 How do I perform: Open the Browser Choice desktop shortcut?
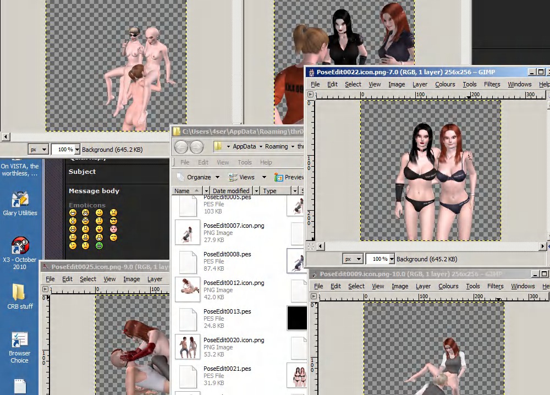(19, 347)
